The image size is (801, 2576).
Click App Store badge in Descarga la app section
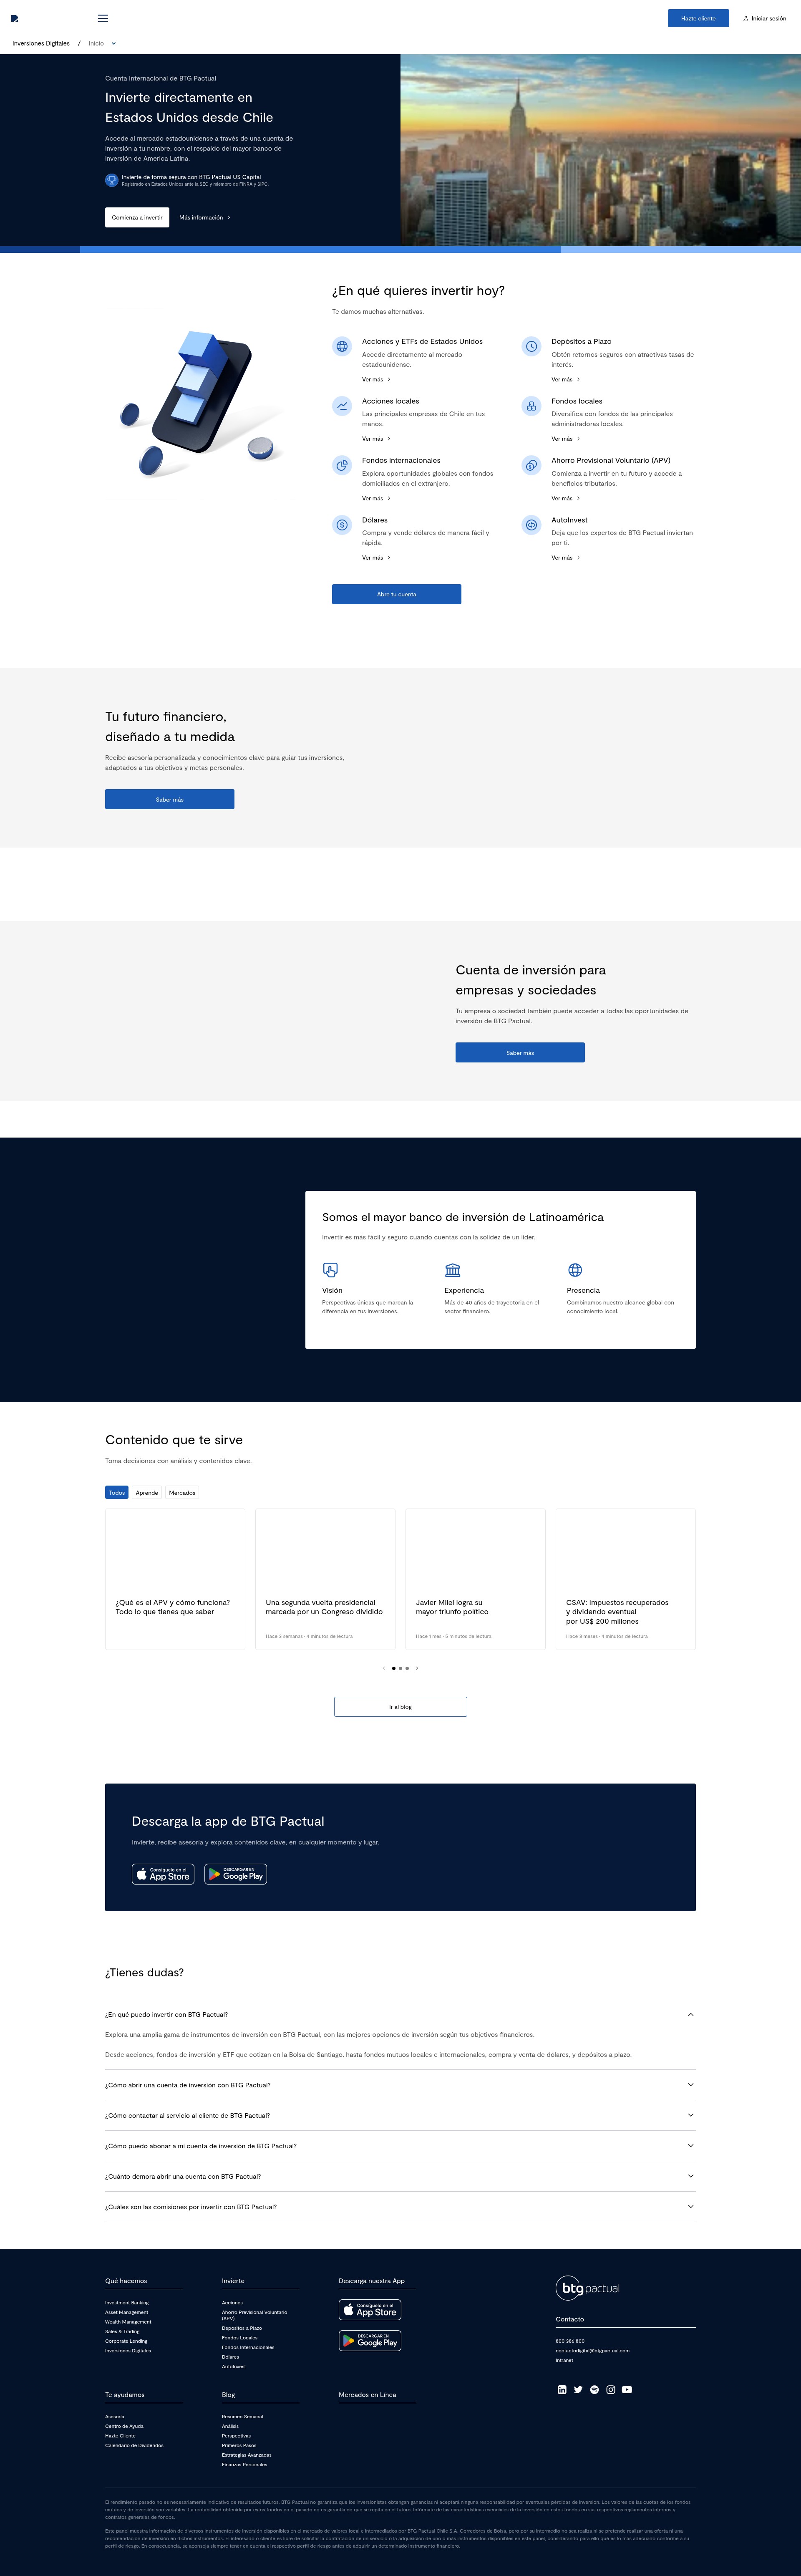pyautogui.click(x=163, y=1874)
